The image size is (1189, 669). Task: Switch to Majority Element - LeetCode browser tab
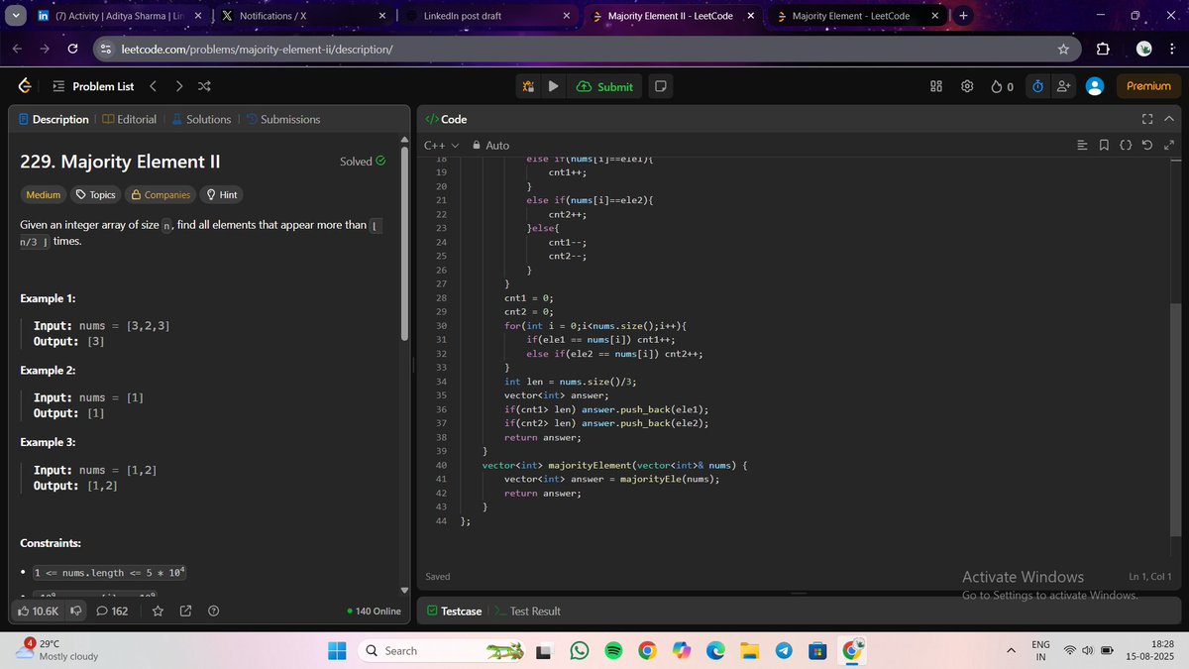tap(858, 17)
